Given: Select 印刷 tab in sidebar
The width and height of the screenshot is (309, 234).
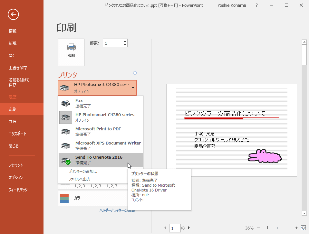Looking at the screenshot, I should pyautogui.click(x=22, y=109).
